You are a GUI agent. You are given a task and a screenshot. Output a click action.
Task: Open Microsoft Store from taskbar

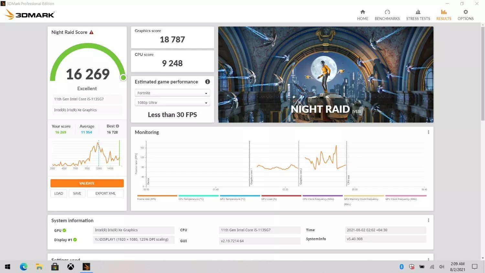[55, 267]
